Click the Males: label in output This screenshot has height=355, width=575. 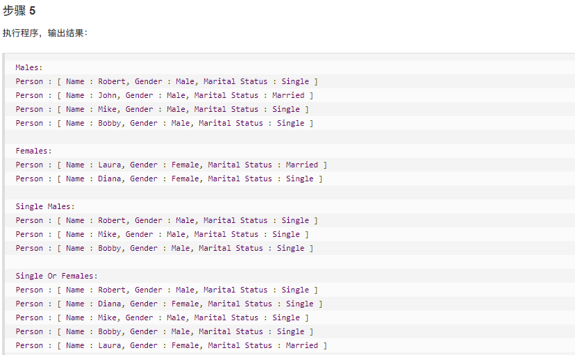pyautogui.click(x=29, y=67)
